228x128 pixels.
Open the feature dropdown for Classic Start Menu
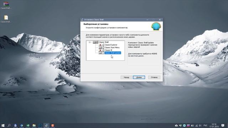101,47
